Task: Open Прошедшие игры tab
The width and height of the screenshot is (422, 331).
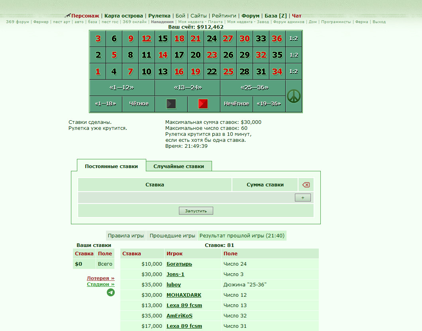Action: [172, 235]
